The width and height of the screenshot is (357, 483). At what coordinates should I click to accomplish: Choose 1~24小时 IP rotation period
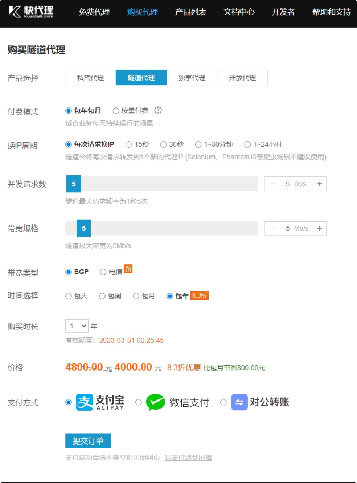247,145
